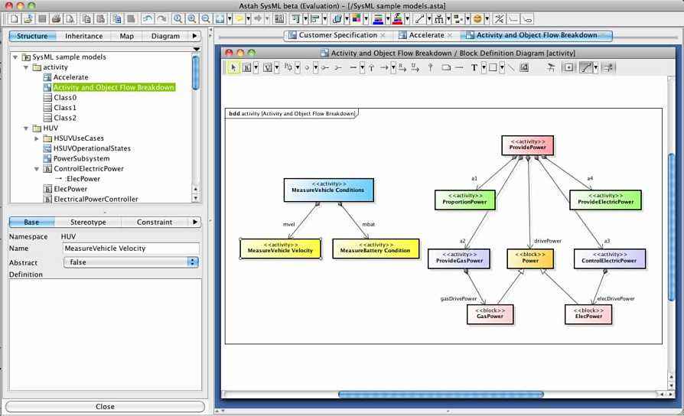Image resolution: width=684 pixels, height=416 pixels.
Task: Click the diagram horizontal scrollbar
Action: [441, 395]
